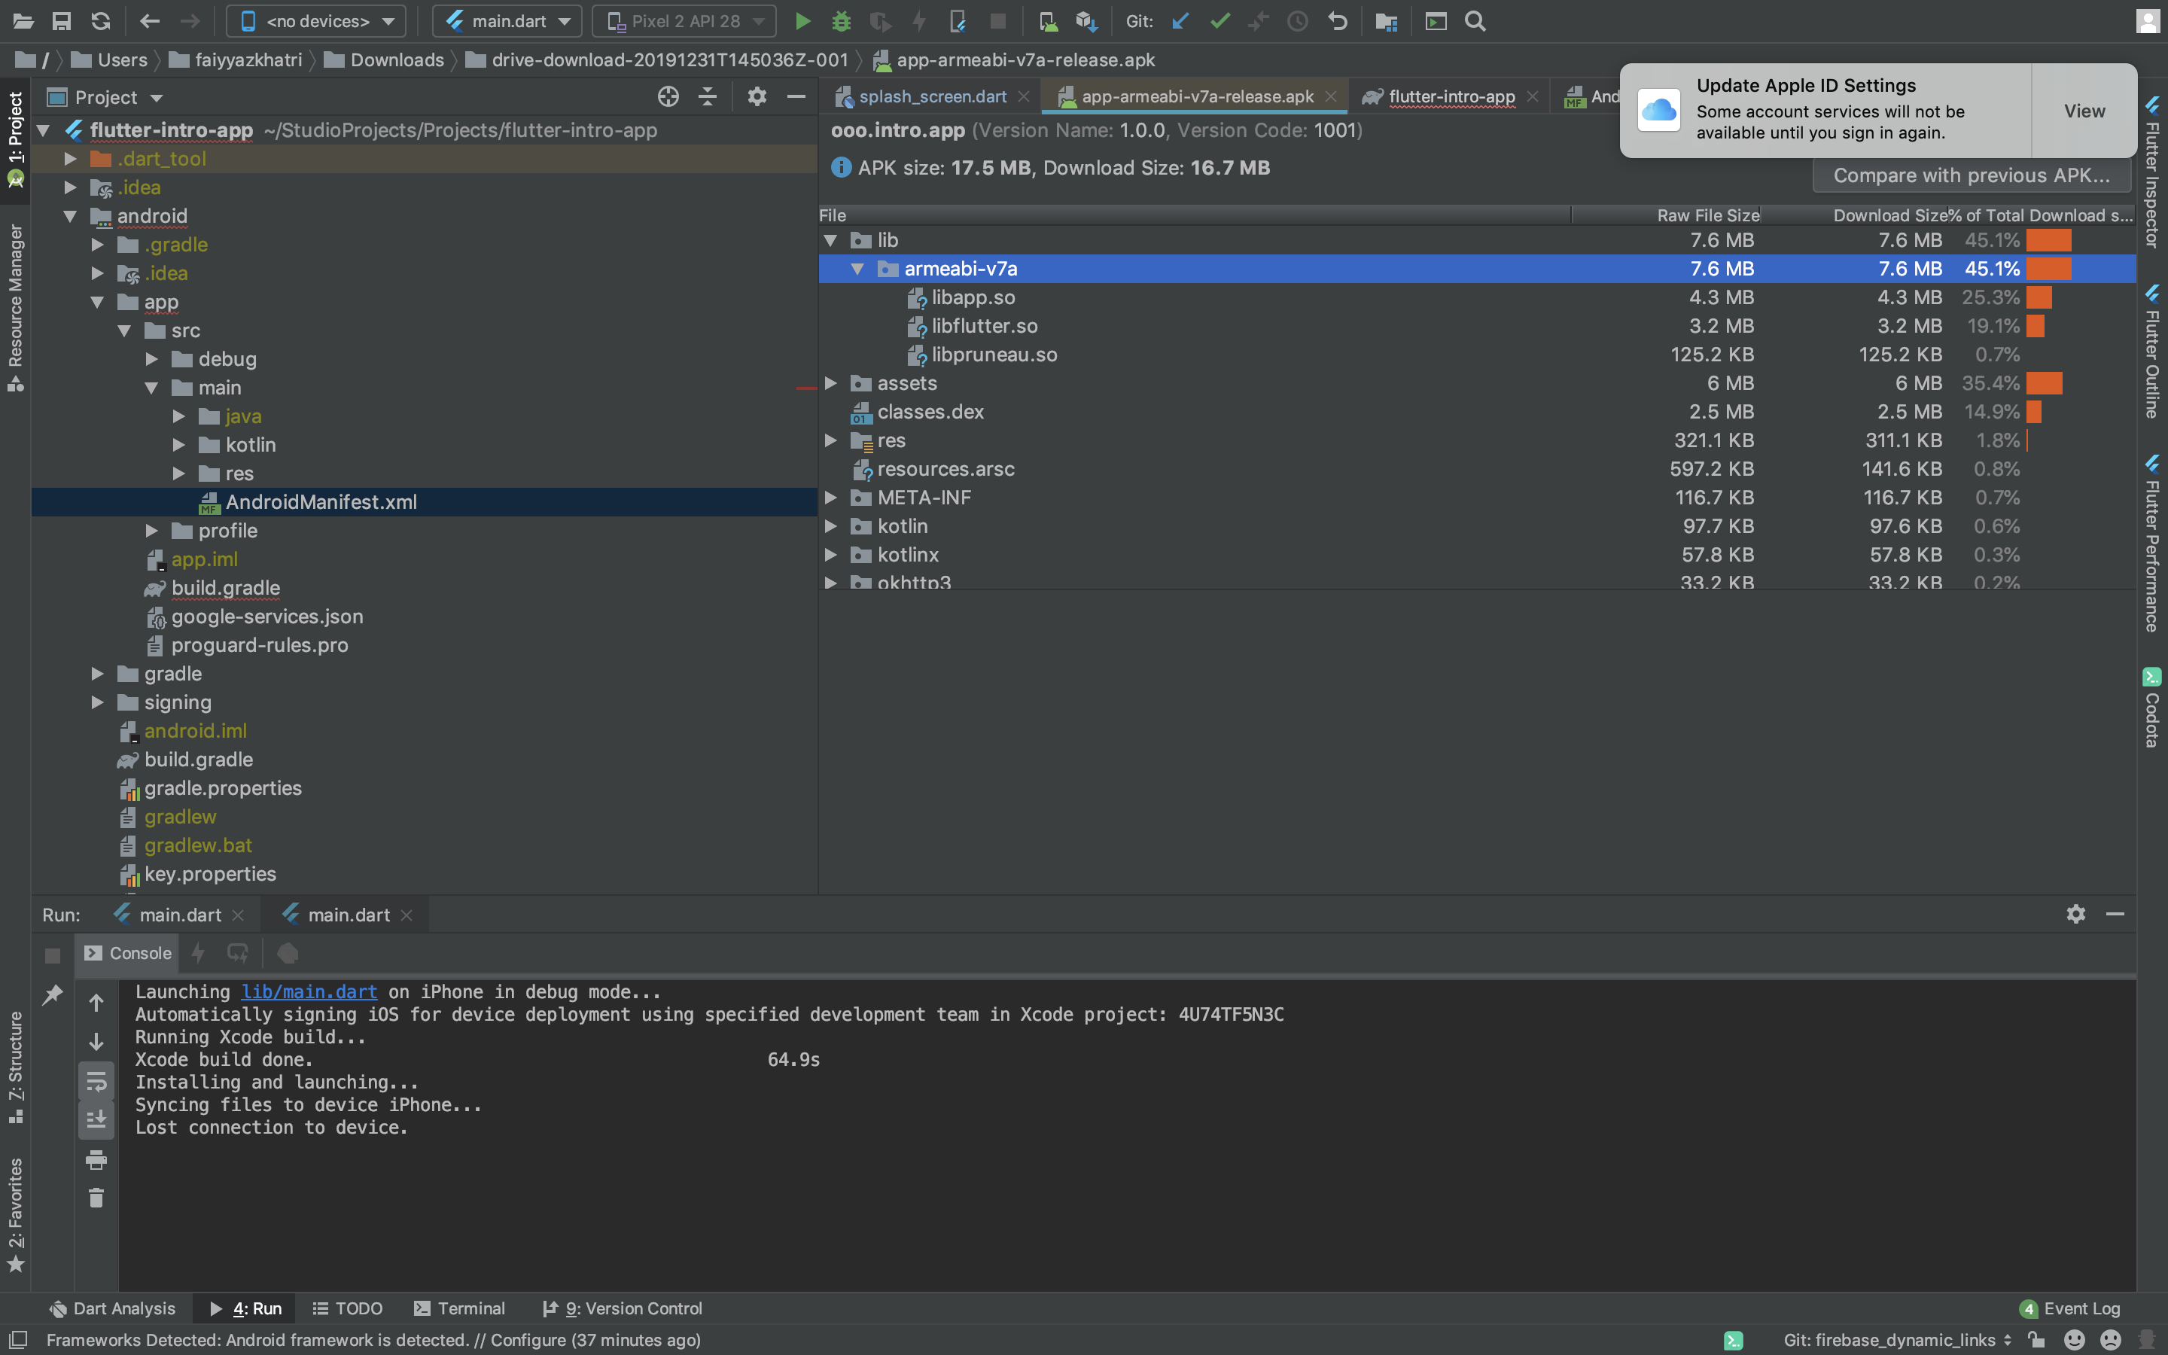Viewport: 2168px width, 1355px height.
Task: Toggle soft-wrap in the Run console
Action: point(97,1082)
